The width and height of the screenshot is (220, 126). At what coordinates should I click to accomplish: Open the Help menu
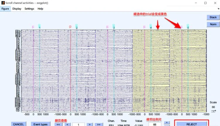click(40, 9)
